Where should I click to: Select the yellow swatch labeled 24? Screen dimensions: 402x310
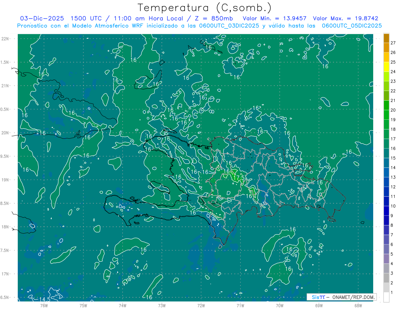[x=386, y=67]
